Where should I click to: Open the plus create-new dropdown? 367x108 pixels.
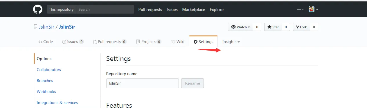tap(300, 9)
